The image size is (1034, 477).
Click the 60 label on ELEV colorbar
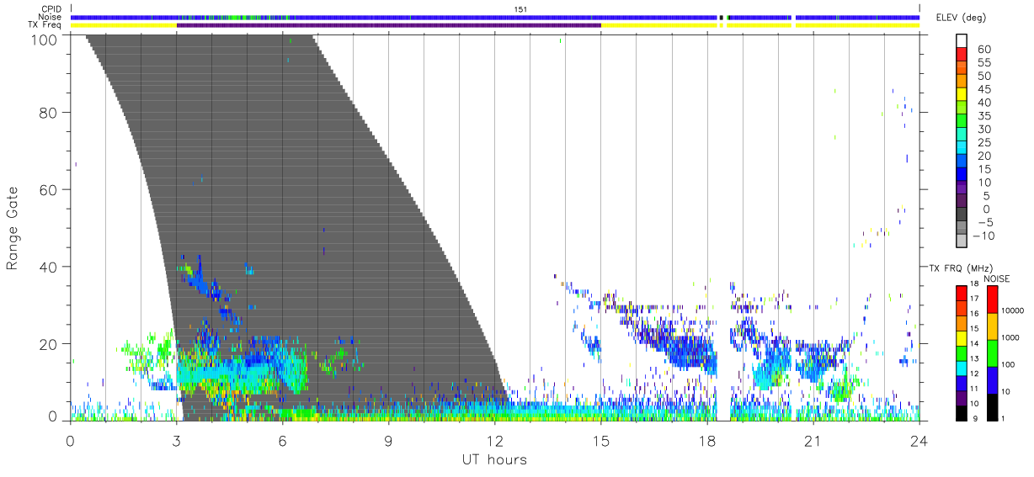[x=983, y=50]
